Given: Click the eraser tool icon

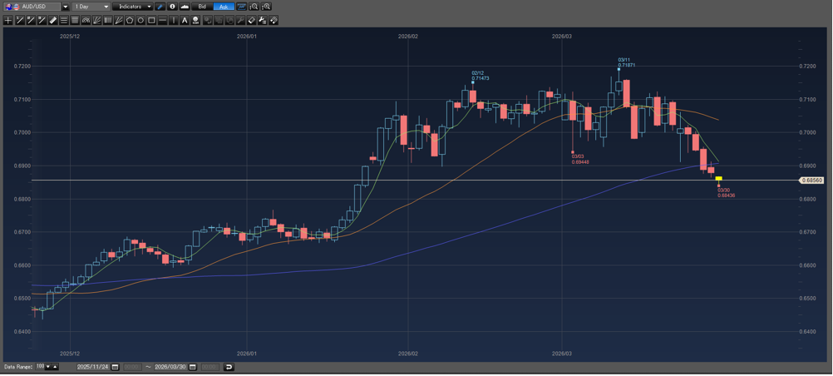Looking at the screenshot, I should 251,20.
